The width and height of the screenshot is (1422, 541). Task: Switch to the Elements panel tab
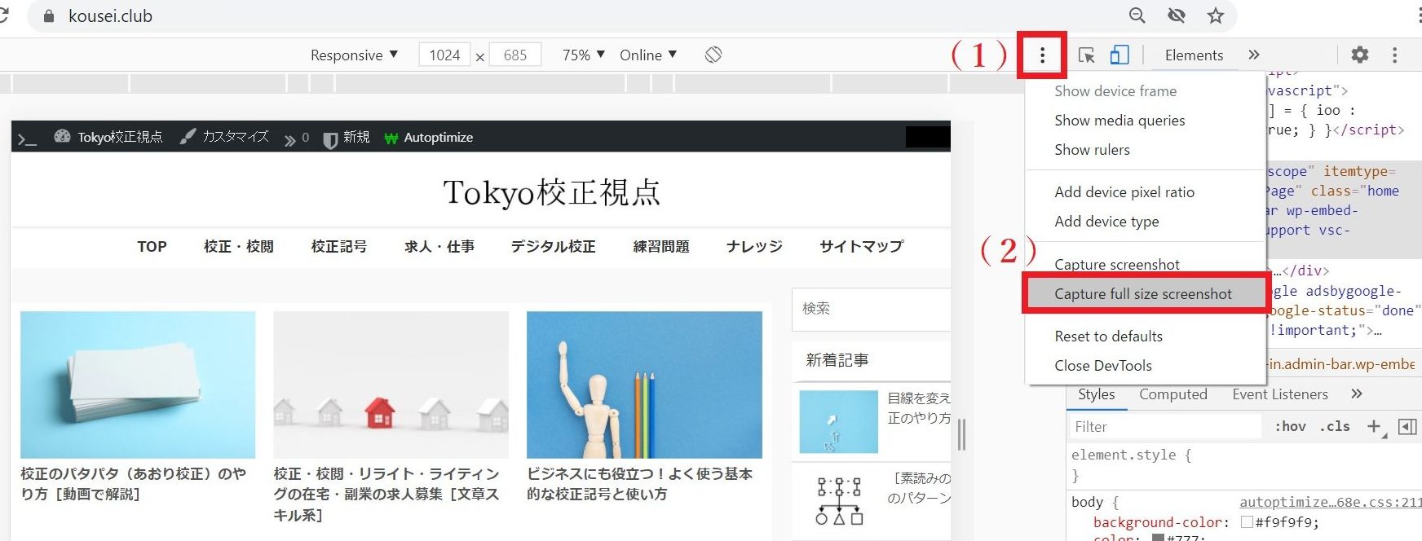[1194, 55]
